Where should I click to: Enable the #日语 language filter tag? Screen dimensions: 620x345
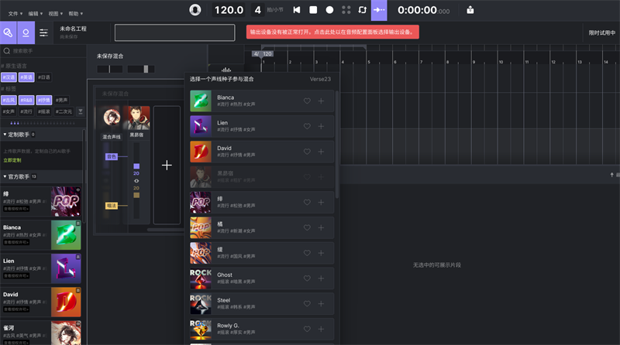coord(43,77)
